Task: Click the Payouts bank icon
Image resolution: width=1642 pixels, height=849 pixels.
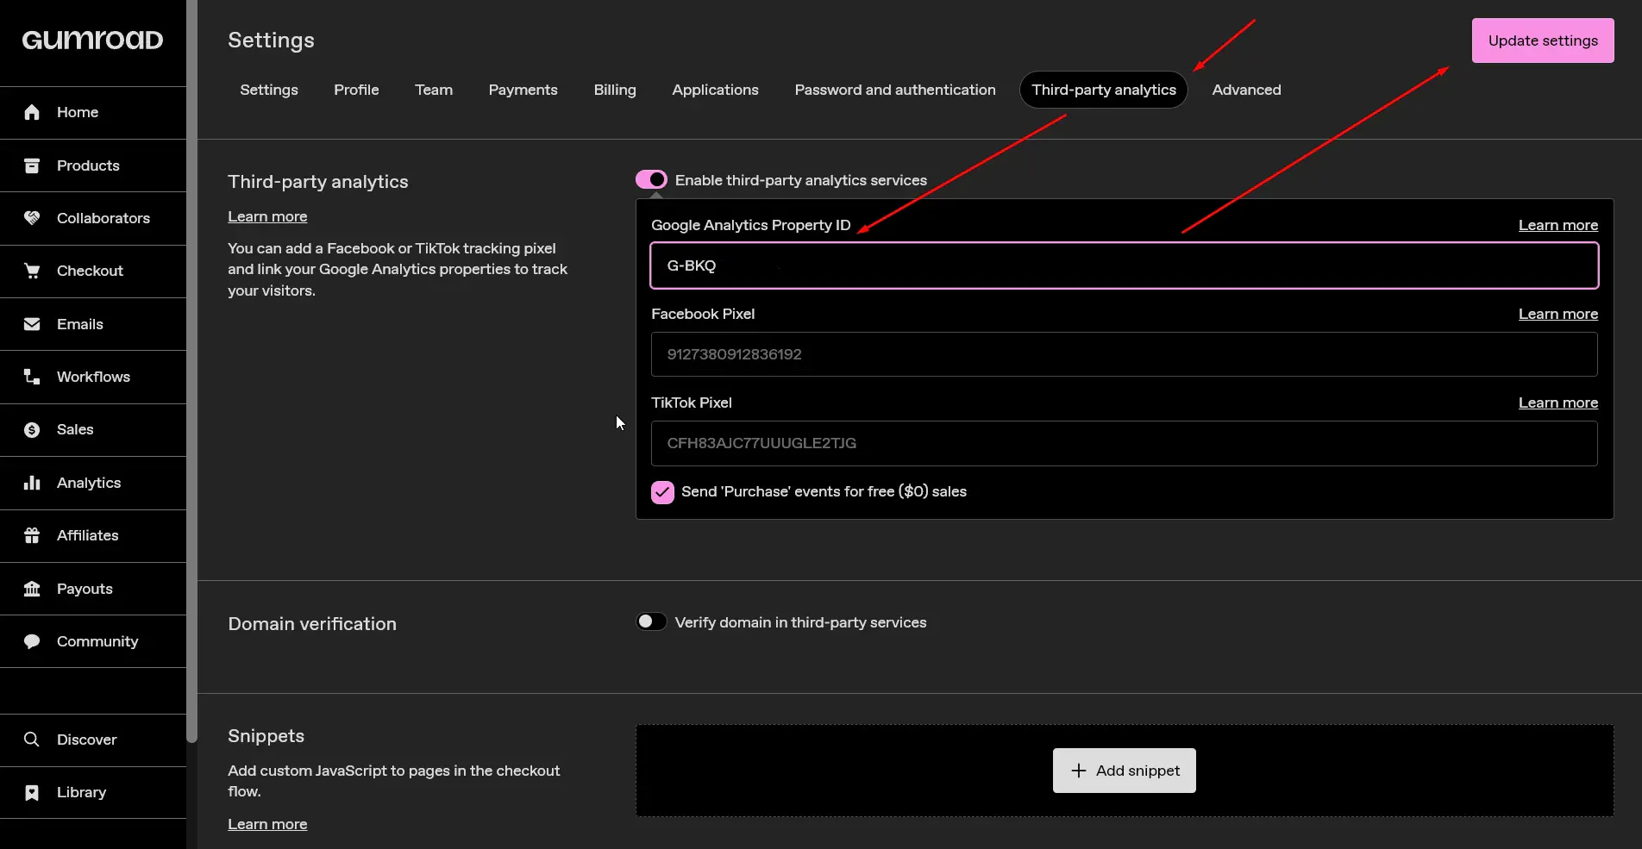Action: (32, 589)
